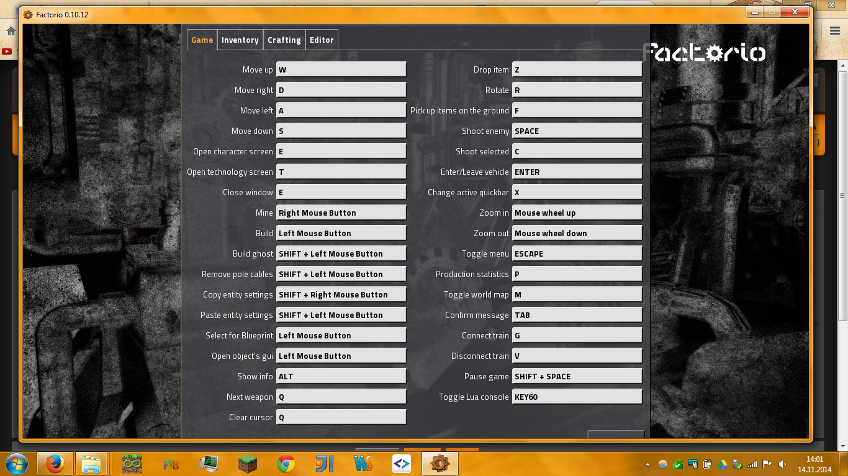Rebind the Confirm message TAB key
The width and height of the screenshot is (848, 476).
[577, 315]
